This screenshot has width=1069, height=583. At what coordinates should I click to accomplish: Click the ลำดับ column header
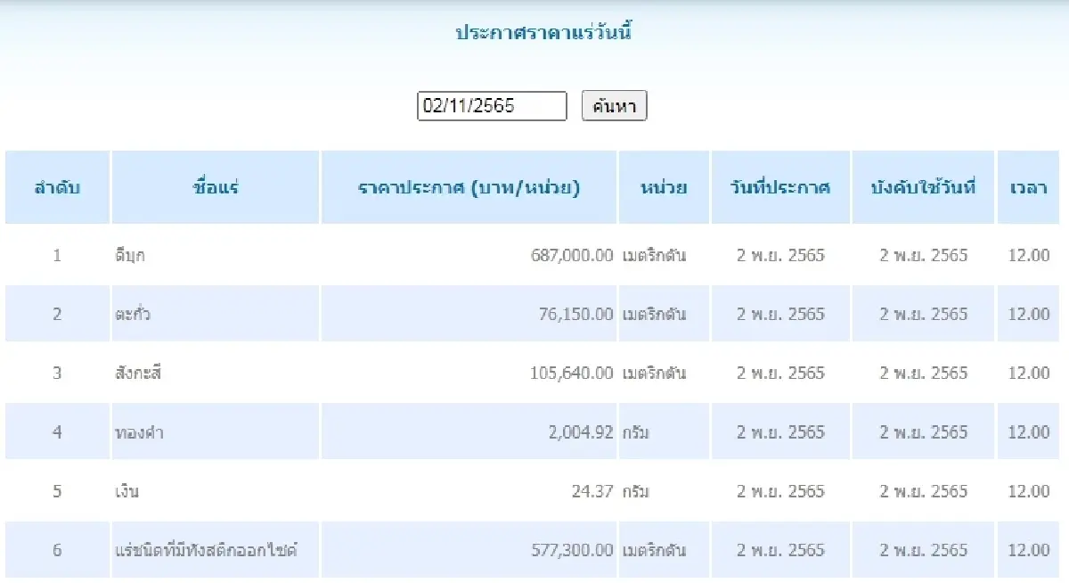point(57,187)
